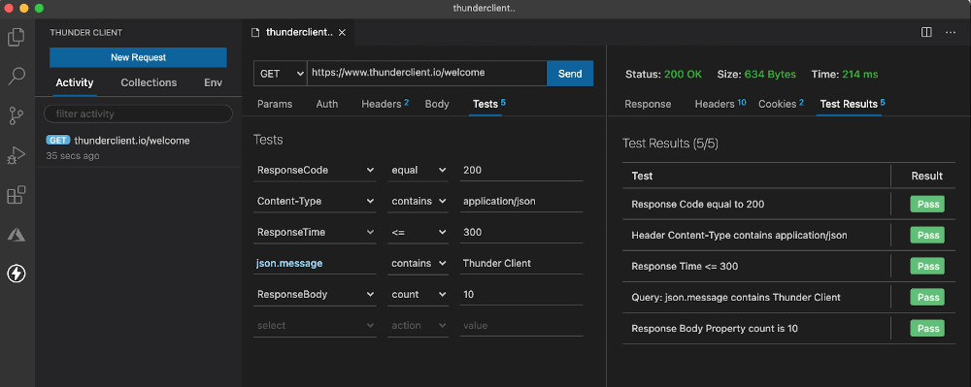Viewport: 971px width, 387px height.
Task: Click the New Request button
Action: coord(138,57)
